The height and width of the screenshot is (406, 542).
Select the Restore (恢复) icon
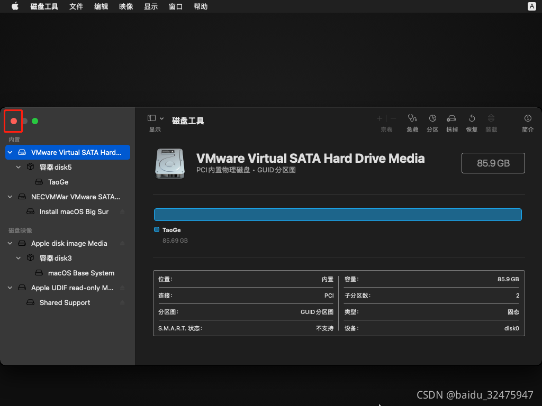[472, 119]
